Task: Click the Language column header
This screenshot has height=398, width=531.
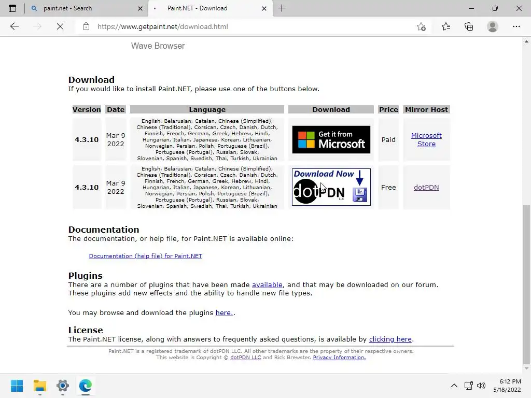Action: 207,109
